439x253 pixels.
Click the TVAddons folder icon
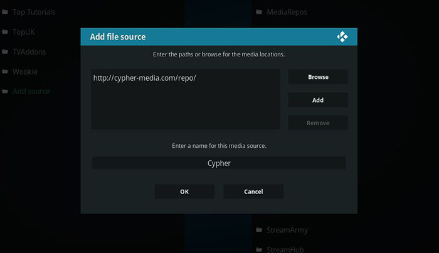(5, 51)
